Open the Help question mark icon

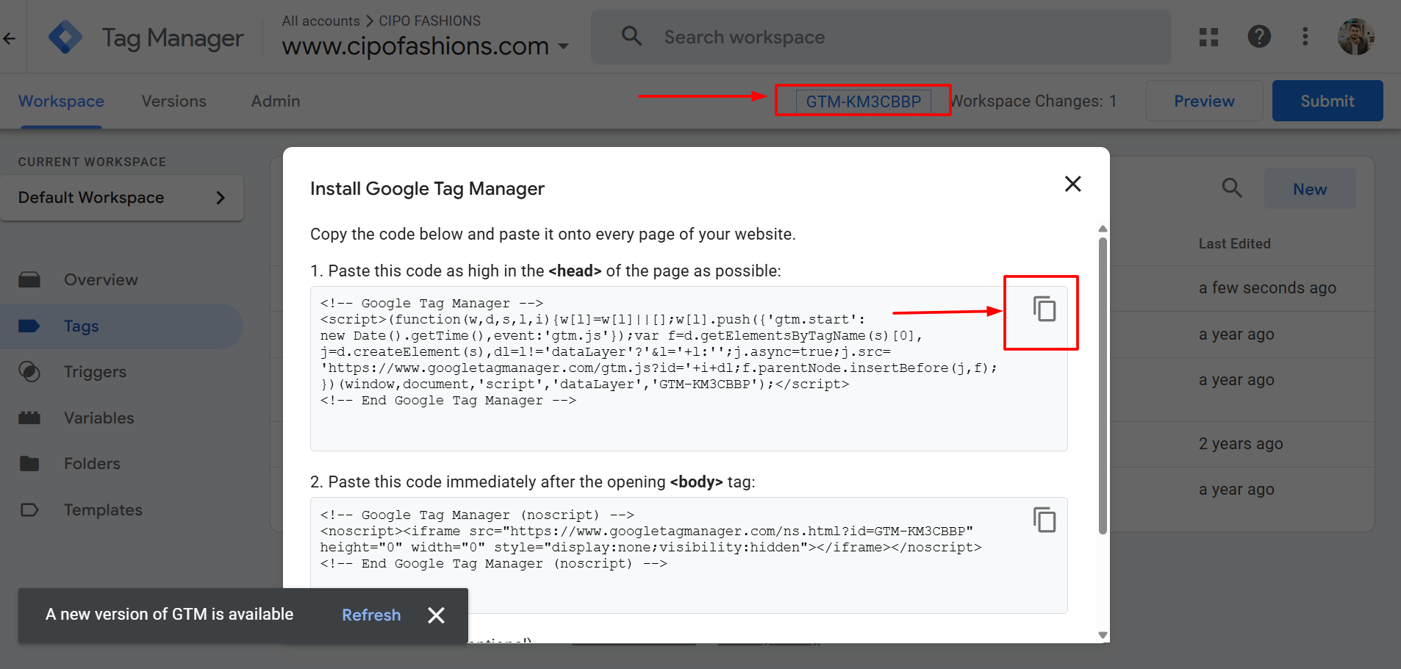1259,37
